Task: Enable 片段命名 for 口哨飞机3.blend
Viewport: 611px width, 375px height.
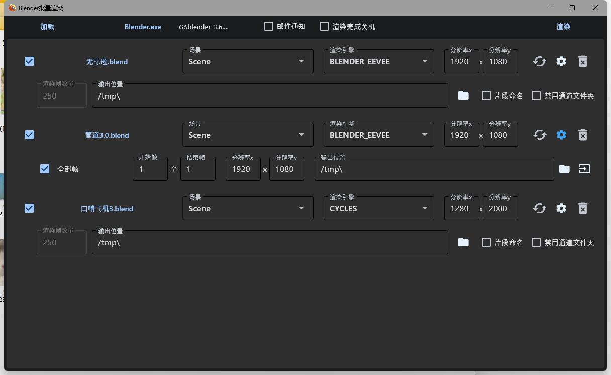Action: [x=486, y=242]
